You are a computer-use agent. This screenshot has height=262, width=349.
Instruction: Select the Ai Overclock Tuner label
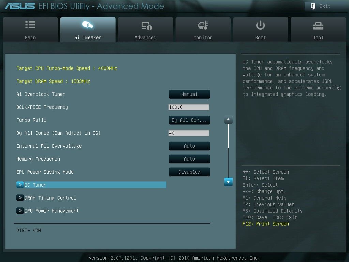pos(41,94)
